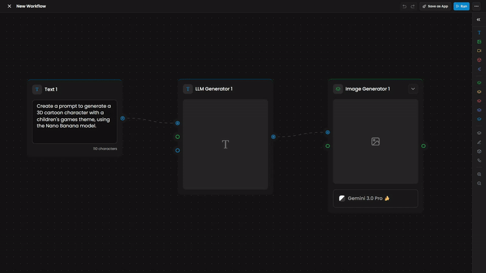Click the Image Generator 1 layers icon

click(338, 89)
